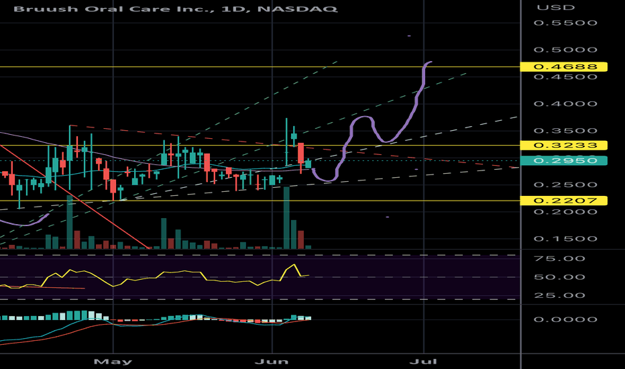This screenshot has height=369, width=625.
Task: Click the yellow 0.2207 price label
Action: pyautogui.click(x=564, y=200)
